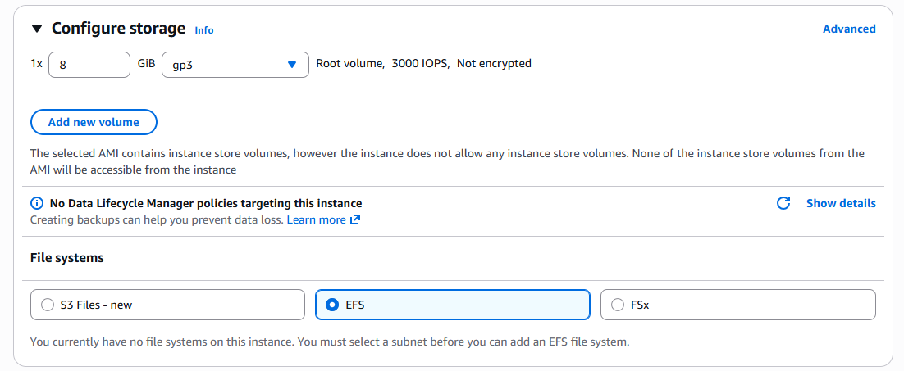Select the EFS file system radio option

coord(453,305)
